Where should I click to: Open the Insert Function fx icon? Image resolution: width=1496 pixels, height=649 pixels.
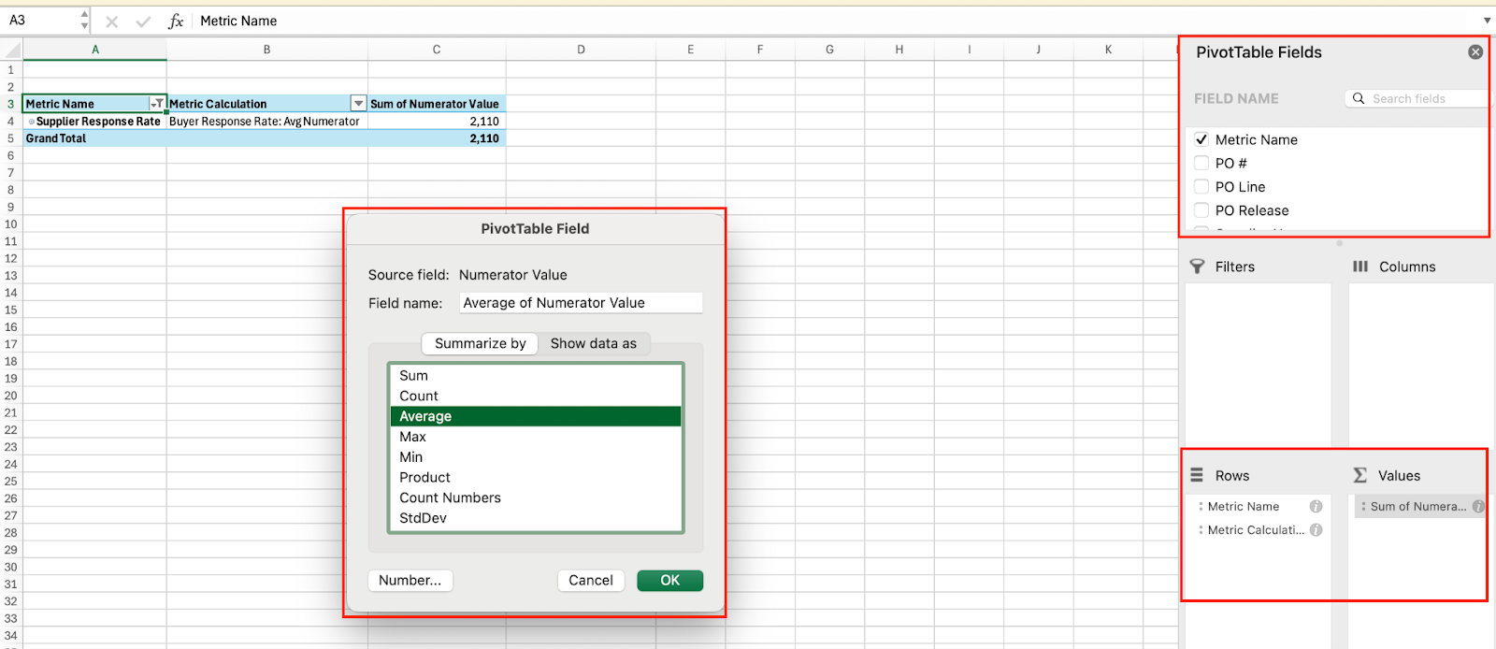click(176, 21)
